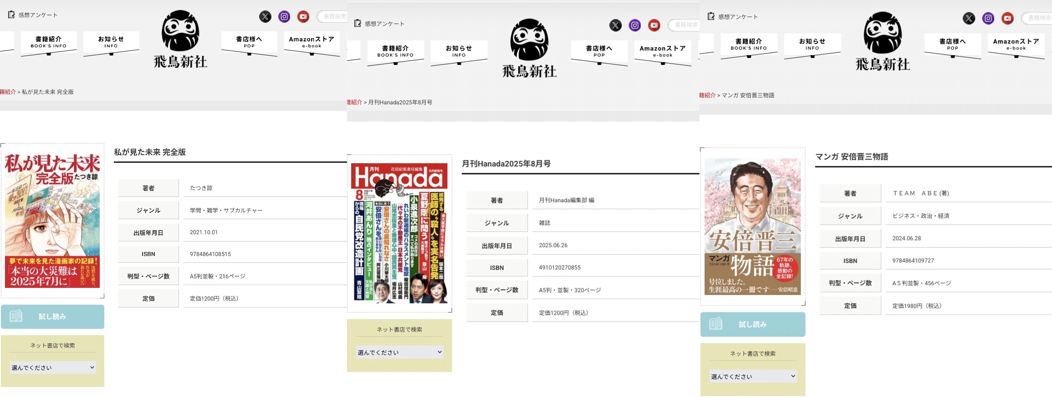Viewport: 1052px width, 397px height.
Task: Click survey clipboard icon on middle page
Action: (358, 23)
